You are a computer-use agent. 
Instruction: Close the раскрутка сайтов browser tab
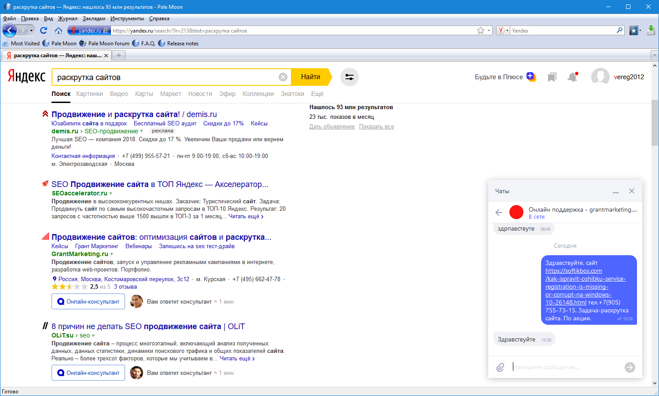tap(106, 55)
